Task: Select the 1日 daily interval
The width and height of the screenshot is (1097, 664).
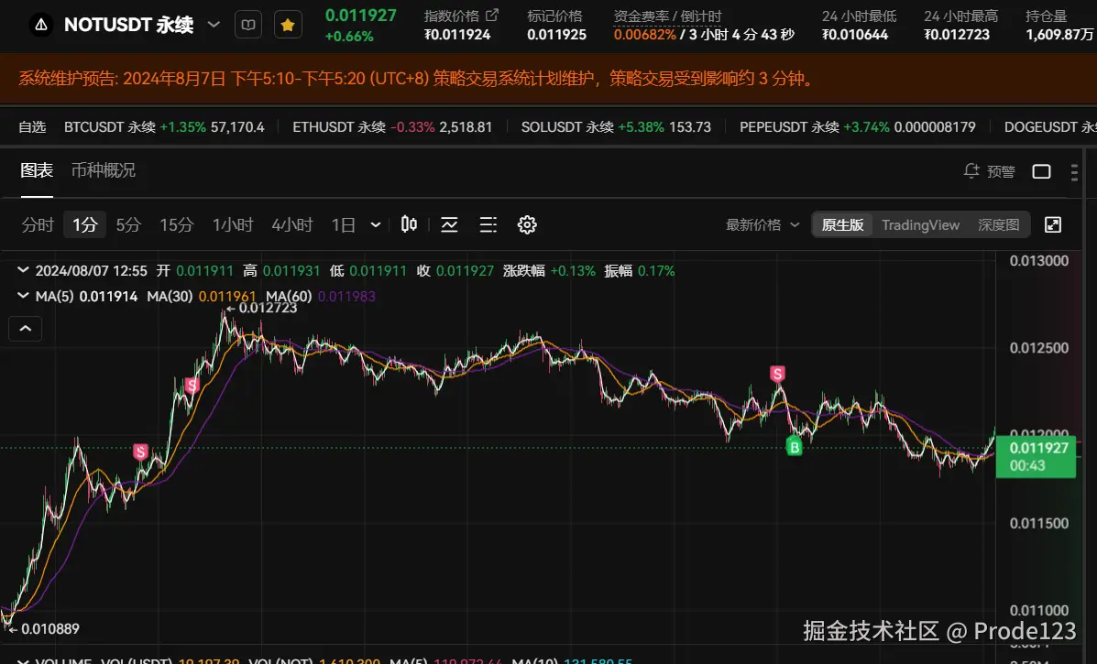Action: pyautogui.click(x=344, y=225)
